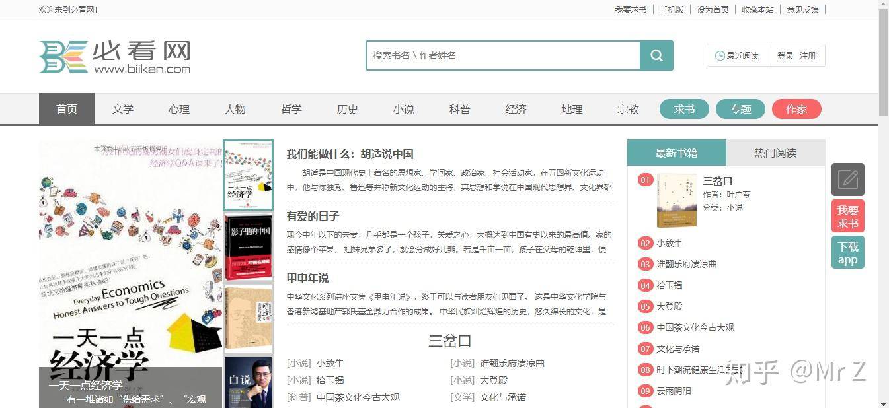The height and width of the screenshot is (408, 889).
Task: Open 大登殿 in the center list
Action: pos(494,380)
